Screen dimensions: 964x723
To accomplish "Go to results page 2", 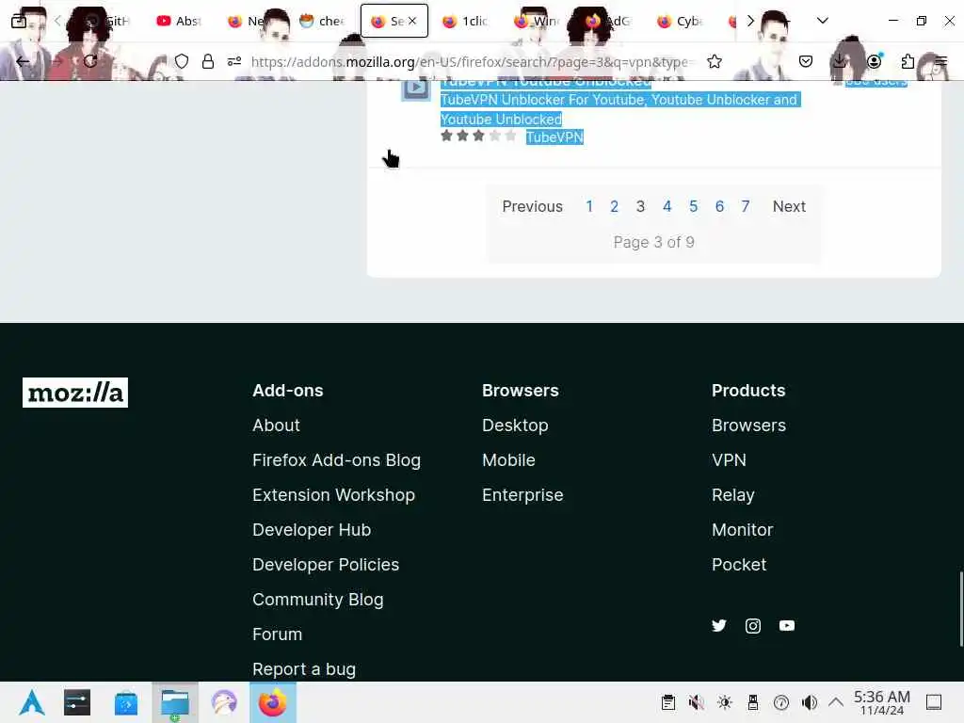I will pyautogui.click(x=614, y=206).
